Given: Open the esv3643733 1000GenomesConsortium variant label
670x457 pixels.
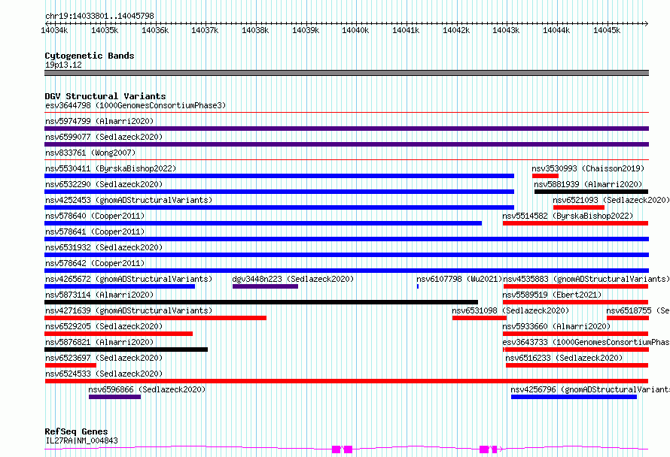Looking at the screenshot, I should pyautogui.click(x=586, y=342).
